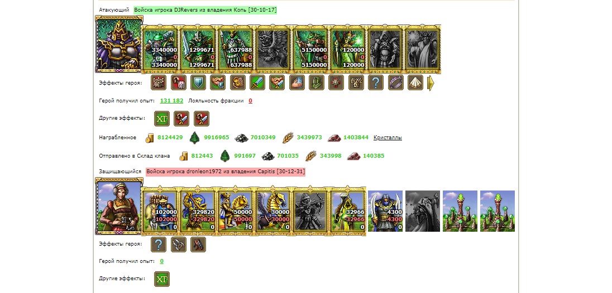
Task: Select the green hood hero effect icon
Action: (x=317, y=82)
